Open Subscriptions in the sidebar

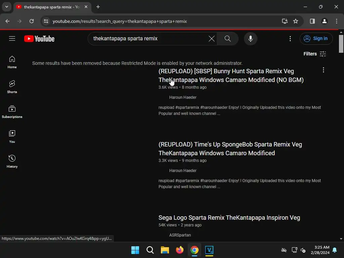(x=12, y=112)
